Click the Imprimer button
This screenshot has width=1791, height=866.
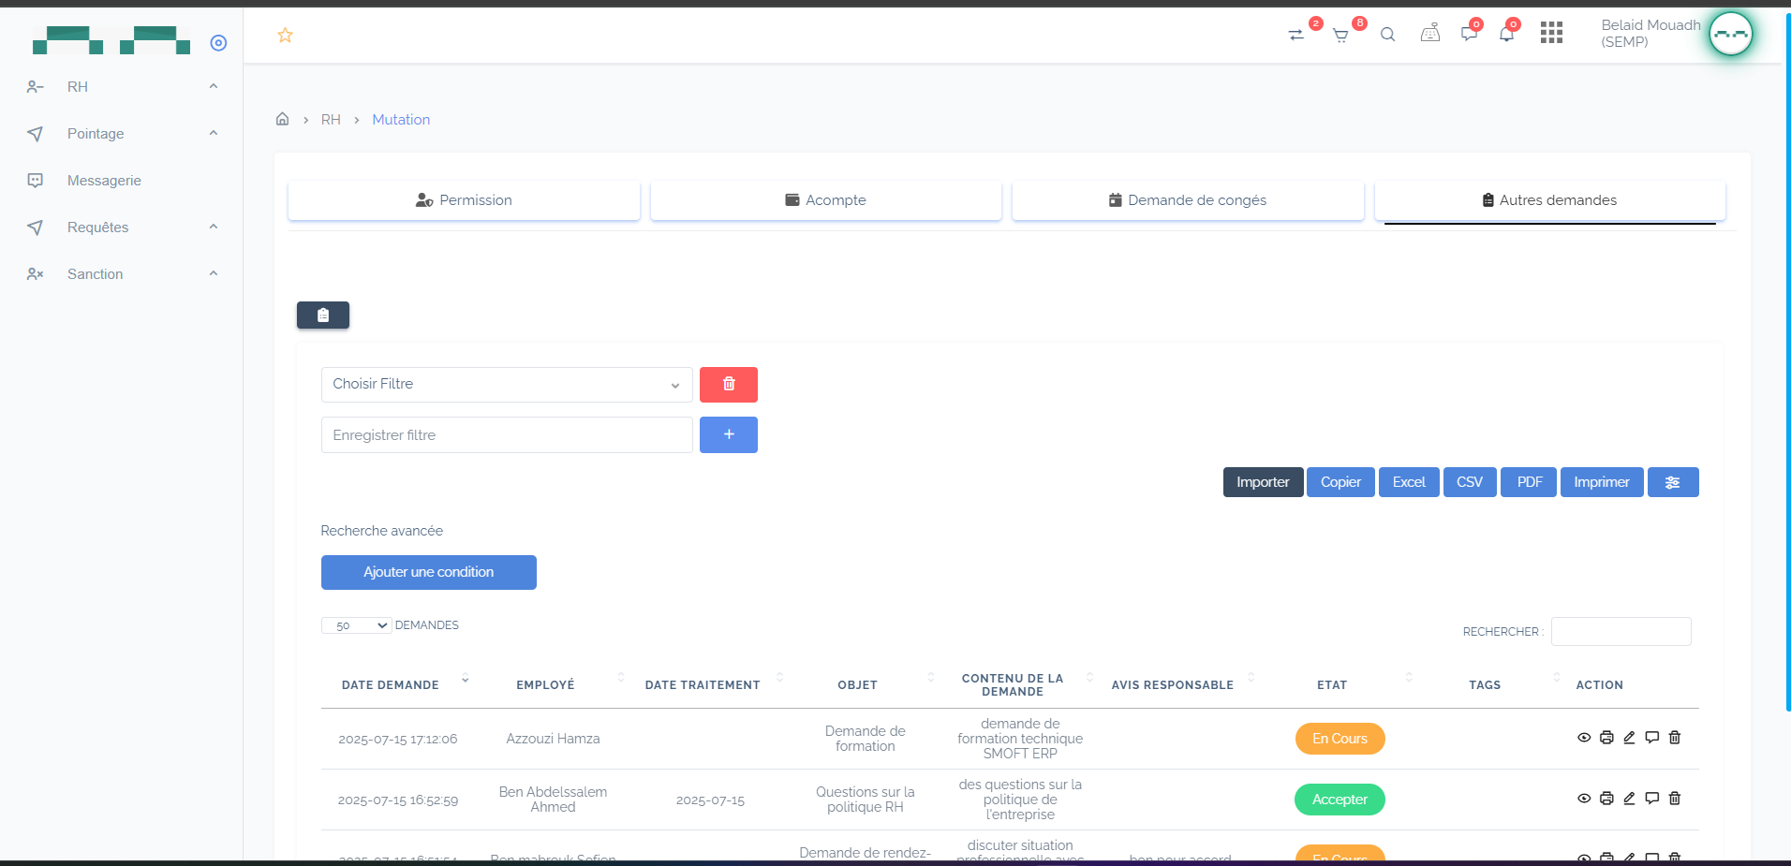1602,482
